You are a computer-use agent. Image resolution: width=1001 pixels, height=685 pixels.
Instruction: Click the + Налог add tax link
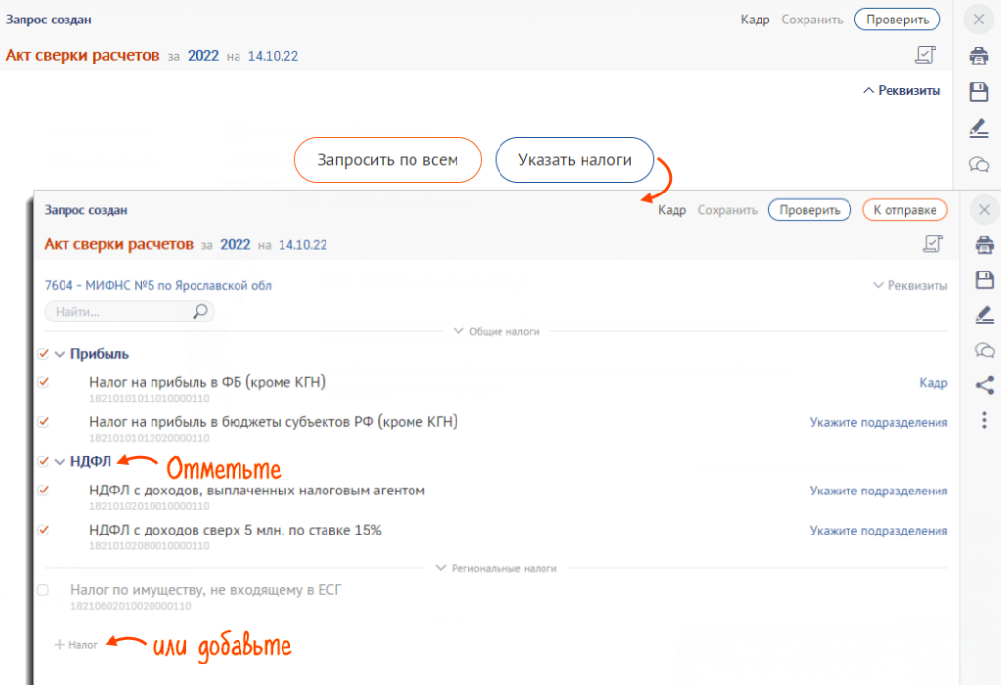click(x=76, y=645)
